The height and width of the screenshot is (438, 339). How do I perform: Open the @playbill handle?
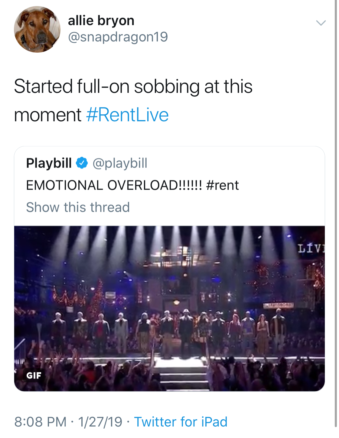pos(120,163)
